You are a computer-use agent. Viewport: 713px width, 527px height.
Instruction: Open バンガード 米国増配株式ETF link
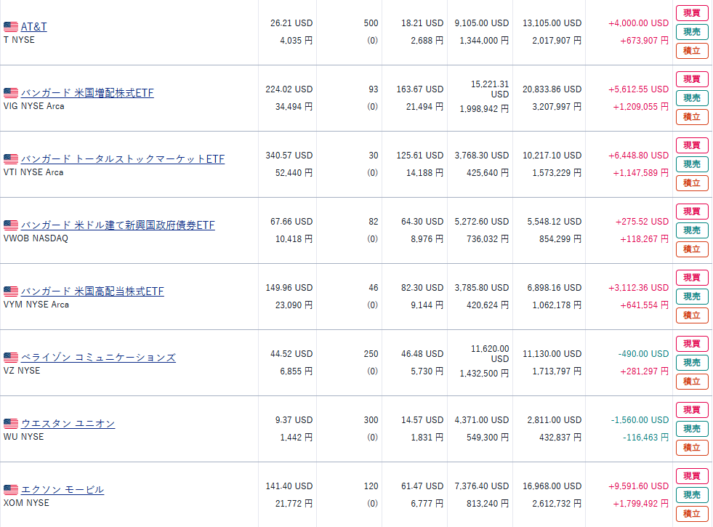[x=87, y=93]
